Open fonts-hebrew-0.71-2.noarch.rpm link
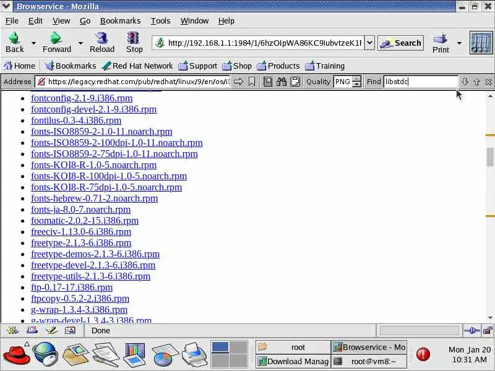This screenshot has width=495, height=371. tap(95, 198)
